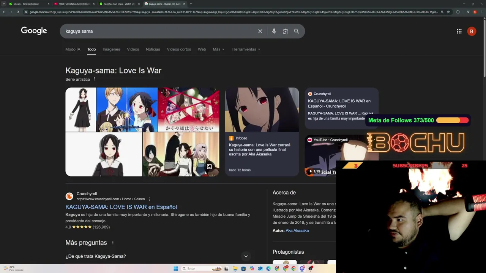Open the Chrome tab search dropdown arrow
486x273 pixels.
coord(4,4)
